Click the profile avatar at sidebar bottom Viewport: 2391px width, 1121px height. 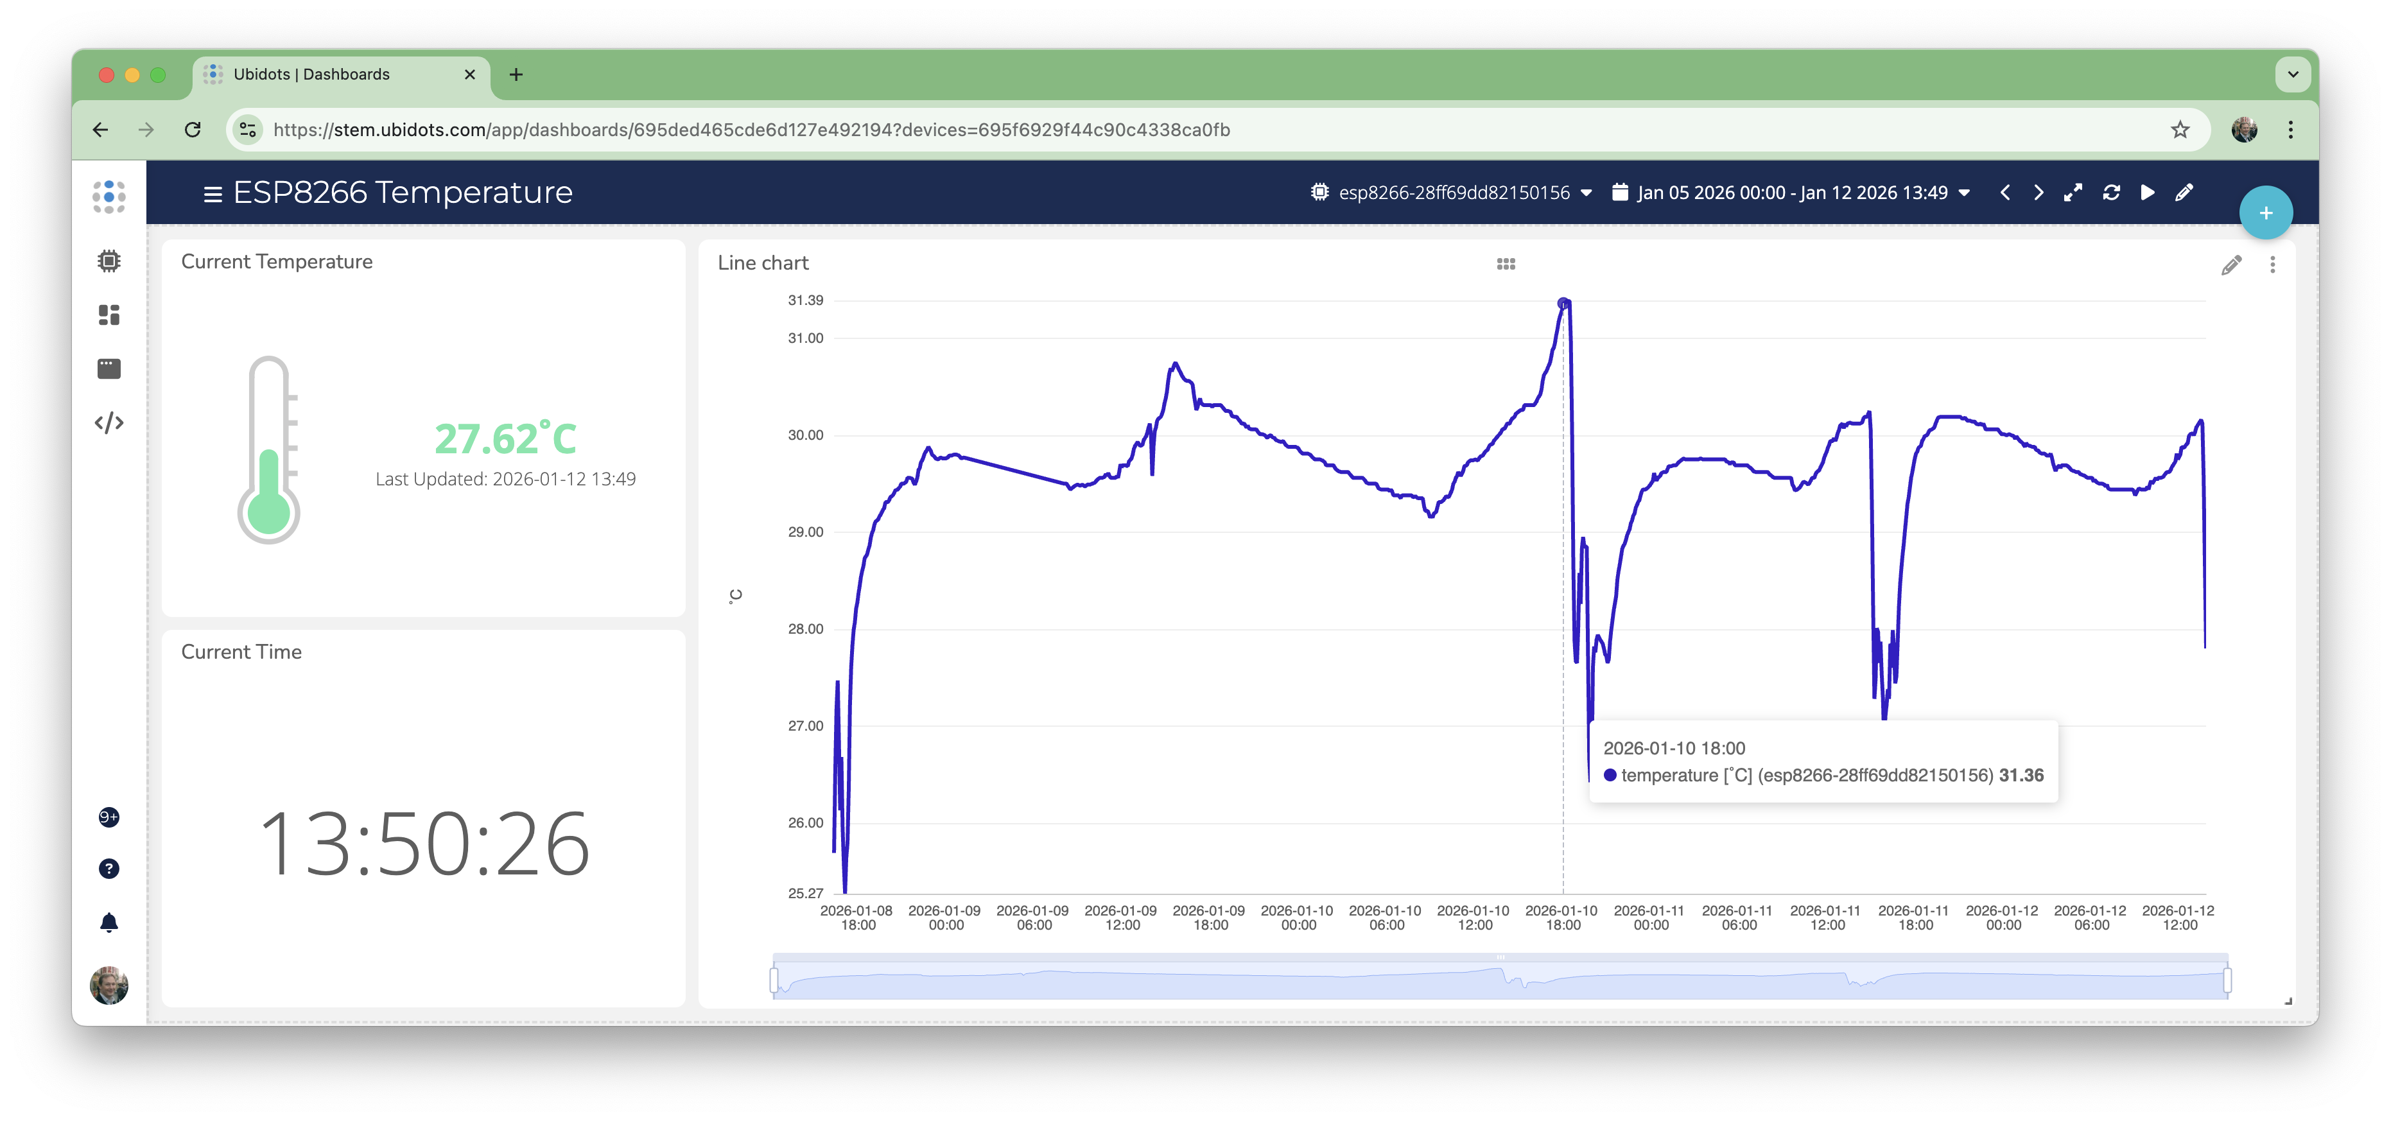pos(110,986)
